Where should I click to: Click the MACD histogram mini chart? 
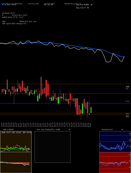[16, 163]
